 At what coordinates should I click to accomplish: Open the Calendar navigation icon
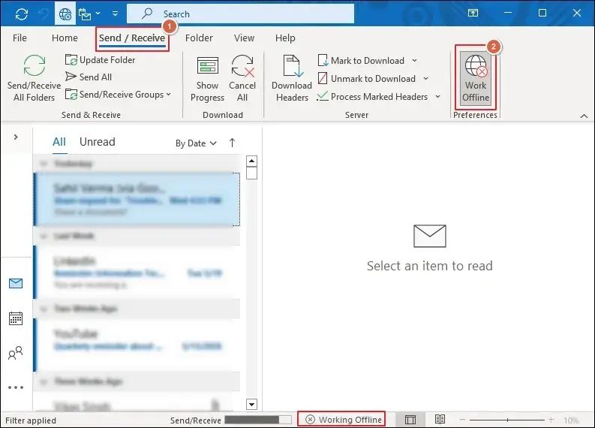(x=16, y=318)
